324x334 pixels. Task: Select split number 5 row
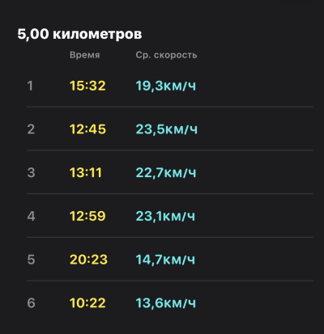(x=170, y=260)
